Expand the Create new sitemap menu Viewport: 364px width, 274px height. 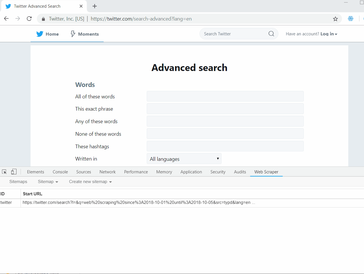[90, 182]
